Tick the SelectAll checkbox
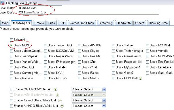 11,40
